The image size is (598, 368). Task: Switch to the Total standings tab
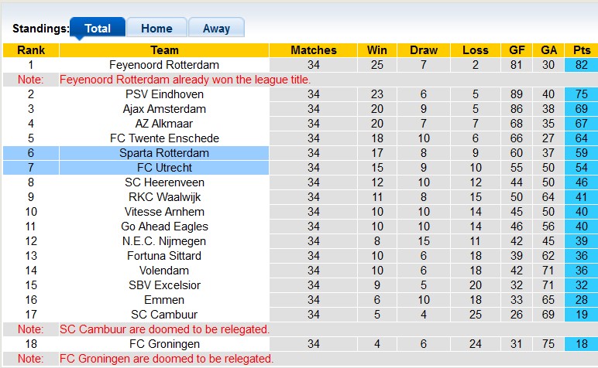click(98, 29)
